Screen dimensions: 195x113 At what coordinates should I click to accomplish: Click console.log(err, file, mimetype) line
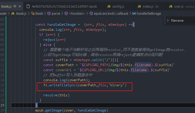(73, 30)
